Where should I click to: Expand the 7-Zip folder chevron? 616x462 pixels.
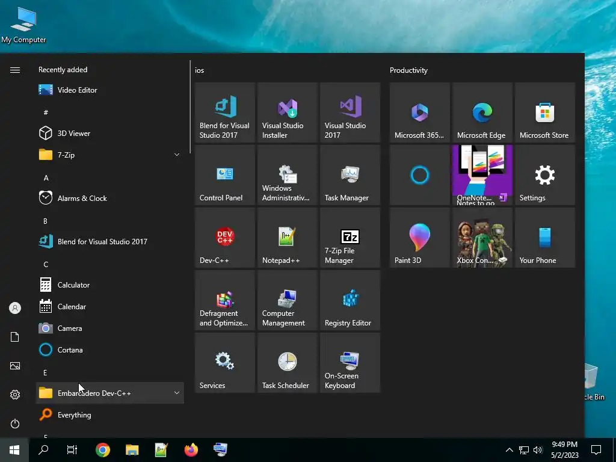pos(177,155)
